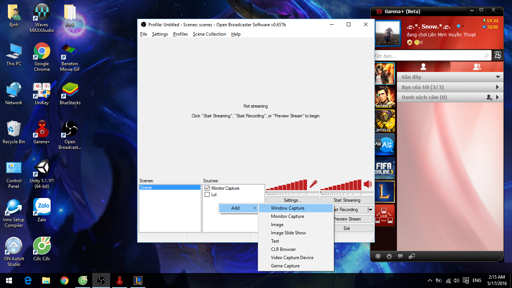Click blocked-user icon in Danh sách cấm row
Viewport: 512px width, 288px height.
coord(489,97)
